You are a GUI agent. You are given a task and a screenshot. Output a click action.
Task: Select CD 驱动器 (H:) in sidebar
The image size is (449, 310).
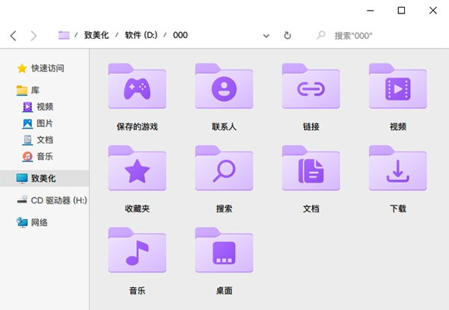(58, 200)
